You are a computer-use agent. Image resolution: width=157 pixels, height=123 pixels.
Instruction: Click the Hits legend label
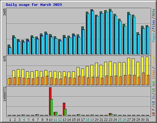[154, 13]
